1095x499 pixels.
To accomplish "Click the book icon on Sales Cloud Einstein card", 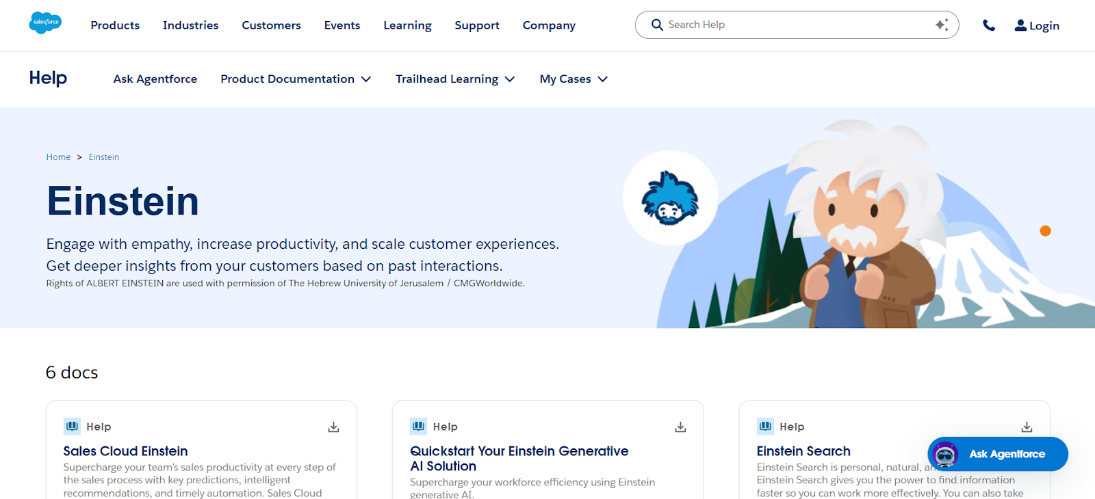I will click(x=72, y=426).
